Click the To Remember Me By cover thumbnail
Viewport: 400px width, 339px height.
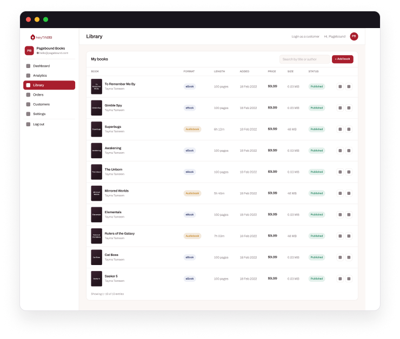click(96, 86)
